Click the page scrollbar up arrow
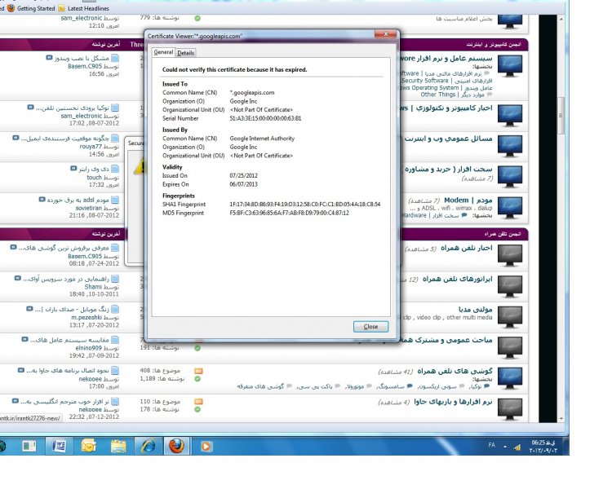The width and height of the screenshot is (612, 489). (561, 19)
